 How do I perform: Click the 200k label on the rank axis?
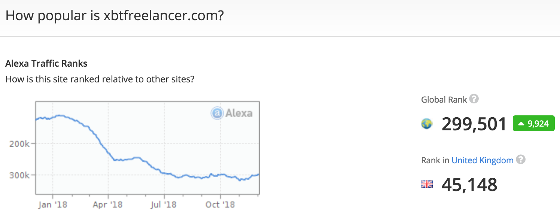click(x=19, y=144)
